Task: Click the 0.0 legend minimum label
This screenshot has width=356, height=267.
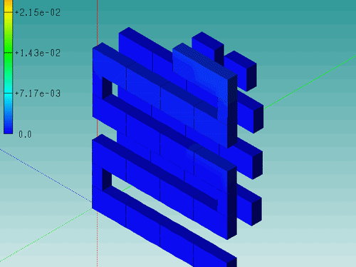Action: click(25, 134)
